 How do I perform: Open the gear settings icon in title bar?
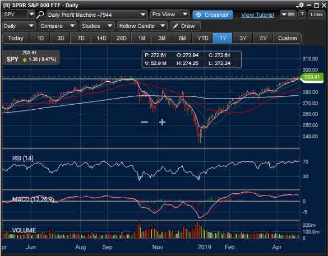point(301,5)
